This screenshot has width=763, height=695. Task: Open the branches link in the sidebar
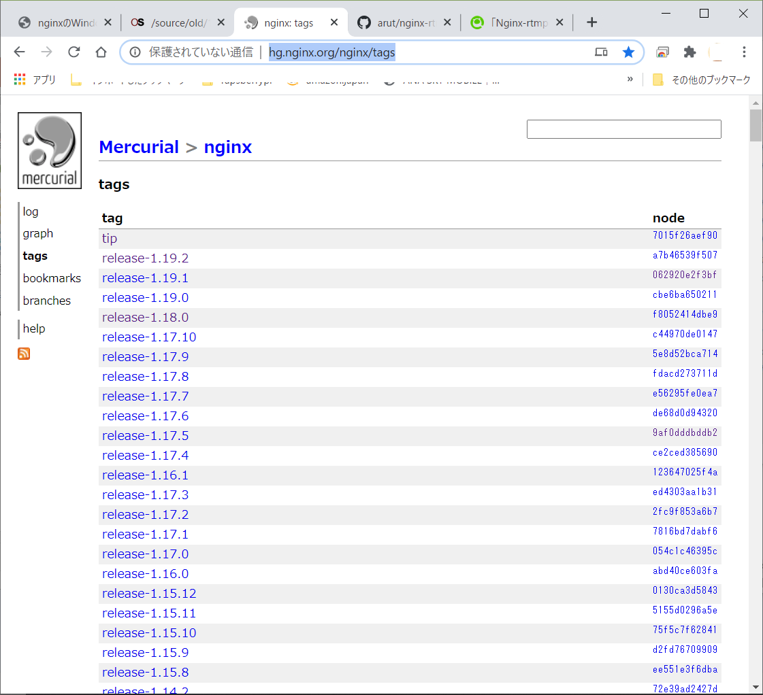pos(47,301)
